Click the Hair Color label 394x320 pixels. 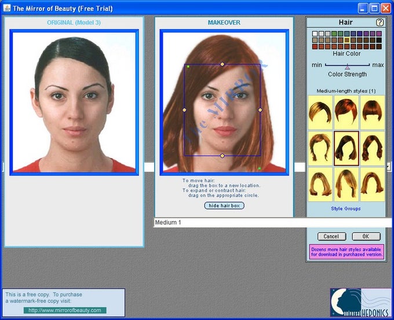[x=346, y=53]
